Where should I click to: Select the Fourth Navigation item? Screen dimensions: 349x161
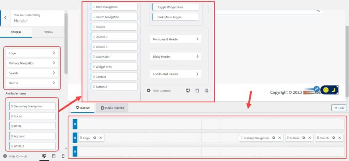pos(114,17)
